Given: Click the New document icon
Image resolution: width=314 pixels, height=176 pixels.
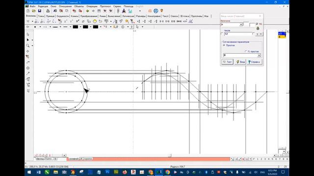Looking at the screenshot, I should [x=28, y=11].
